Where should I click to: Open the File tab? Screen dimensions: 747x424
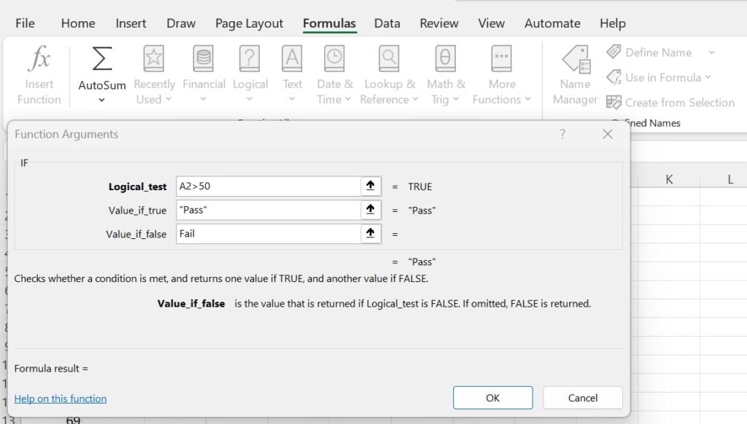point(25,23)
